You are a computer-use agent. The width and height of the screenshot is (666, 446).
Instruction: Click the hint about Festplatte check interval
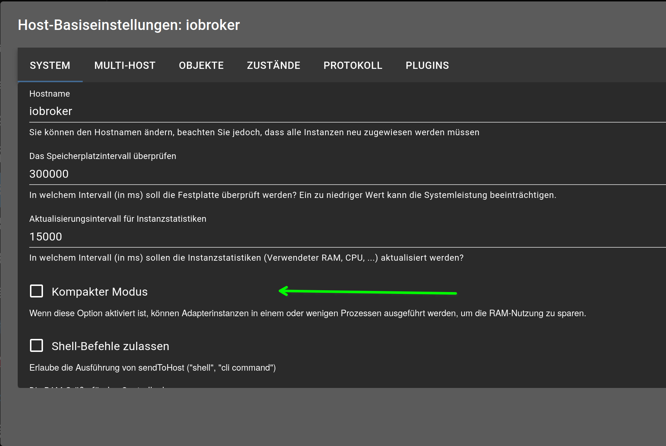click(293, 195)
